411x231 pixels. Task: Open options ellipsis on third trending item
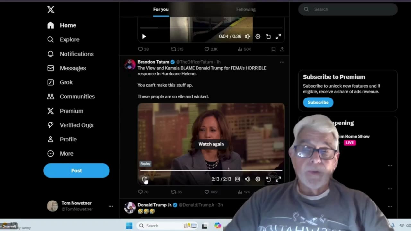(390, 206)
